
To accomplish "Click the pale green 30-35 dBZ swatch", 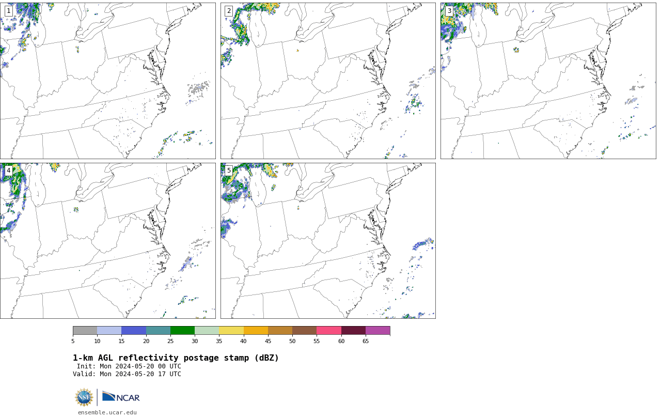I will [x=207, y=331].
